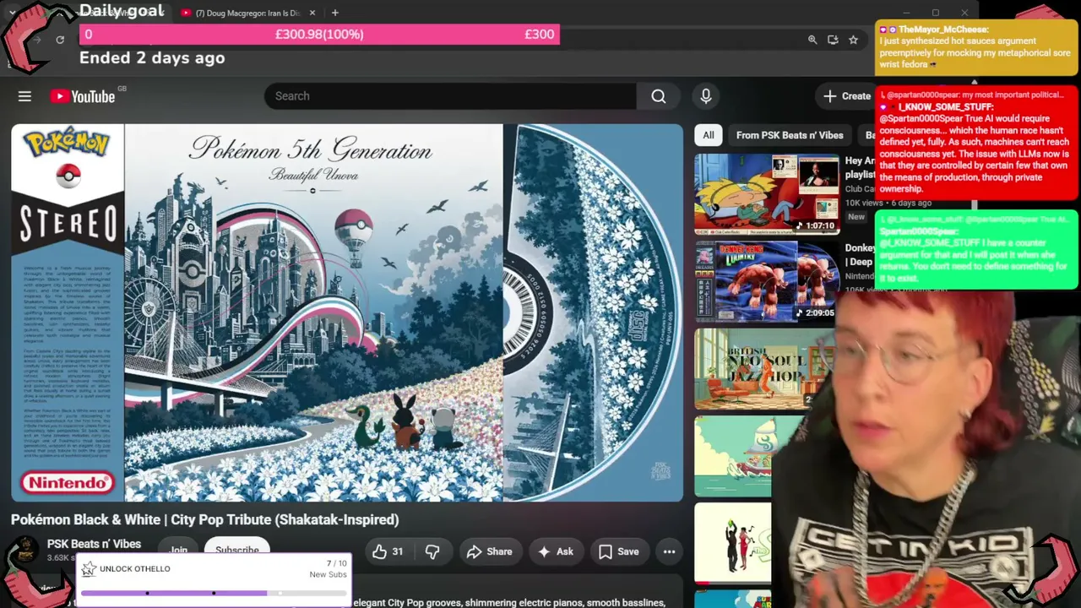The height and width of the screenshot is (608, 1081).
Task: Open a new browser tab
Action: (x=335, y=13)
